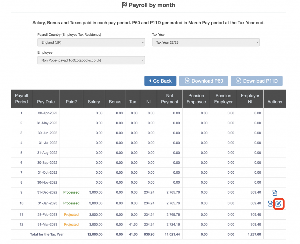Download the P11D document

[x=256, y=81]
